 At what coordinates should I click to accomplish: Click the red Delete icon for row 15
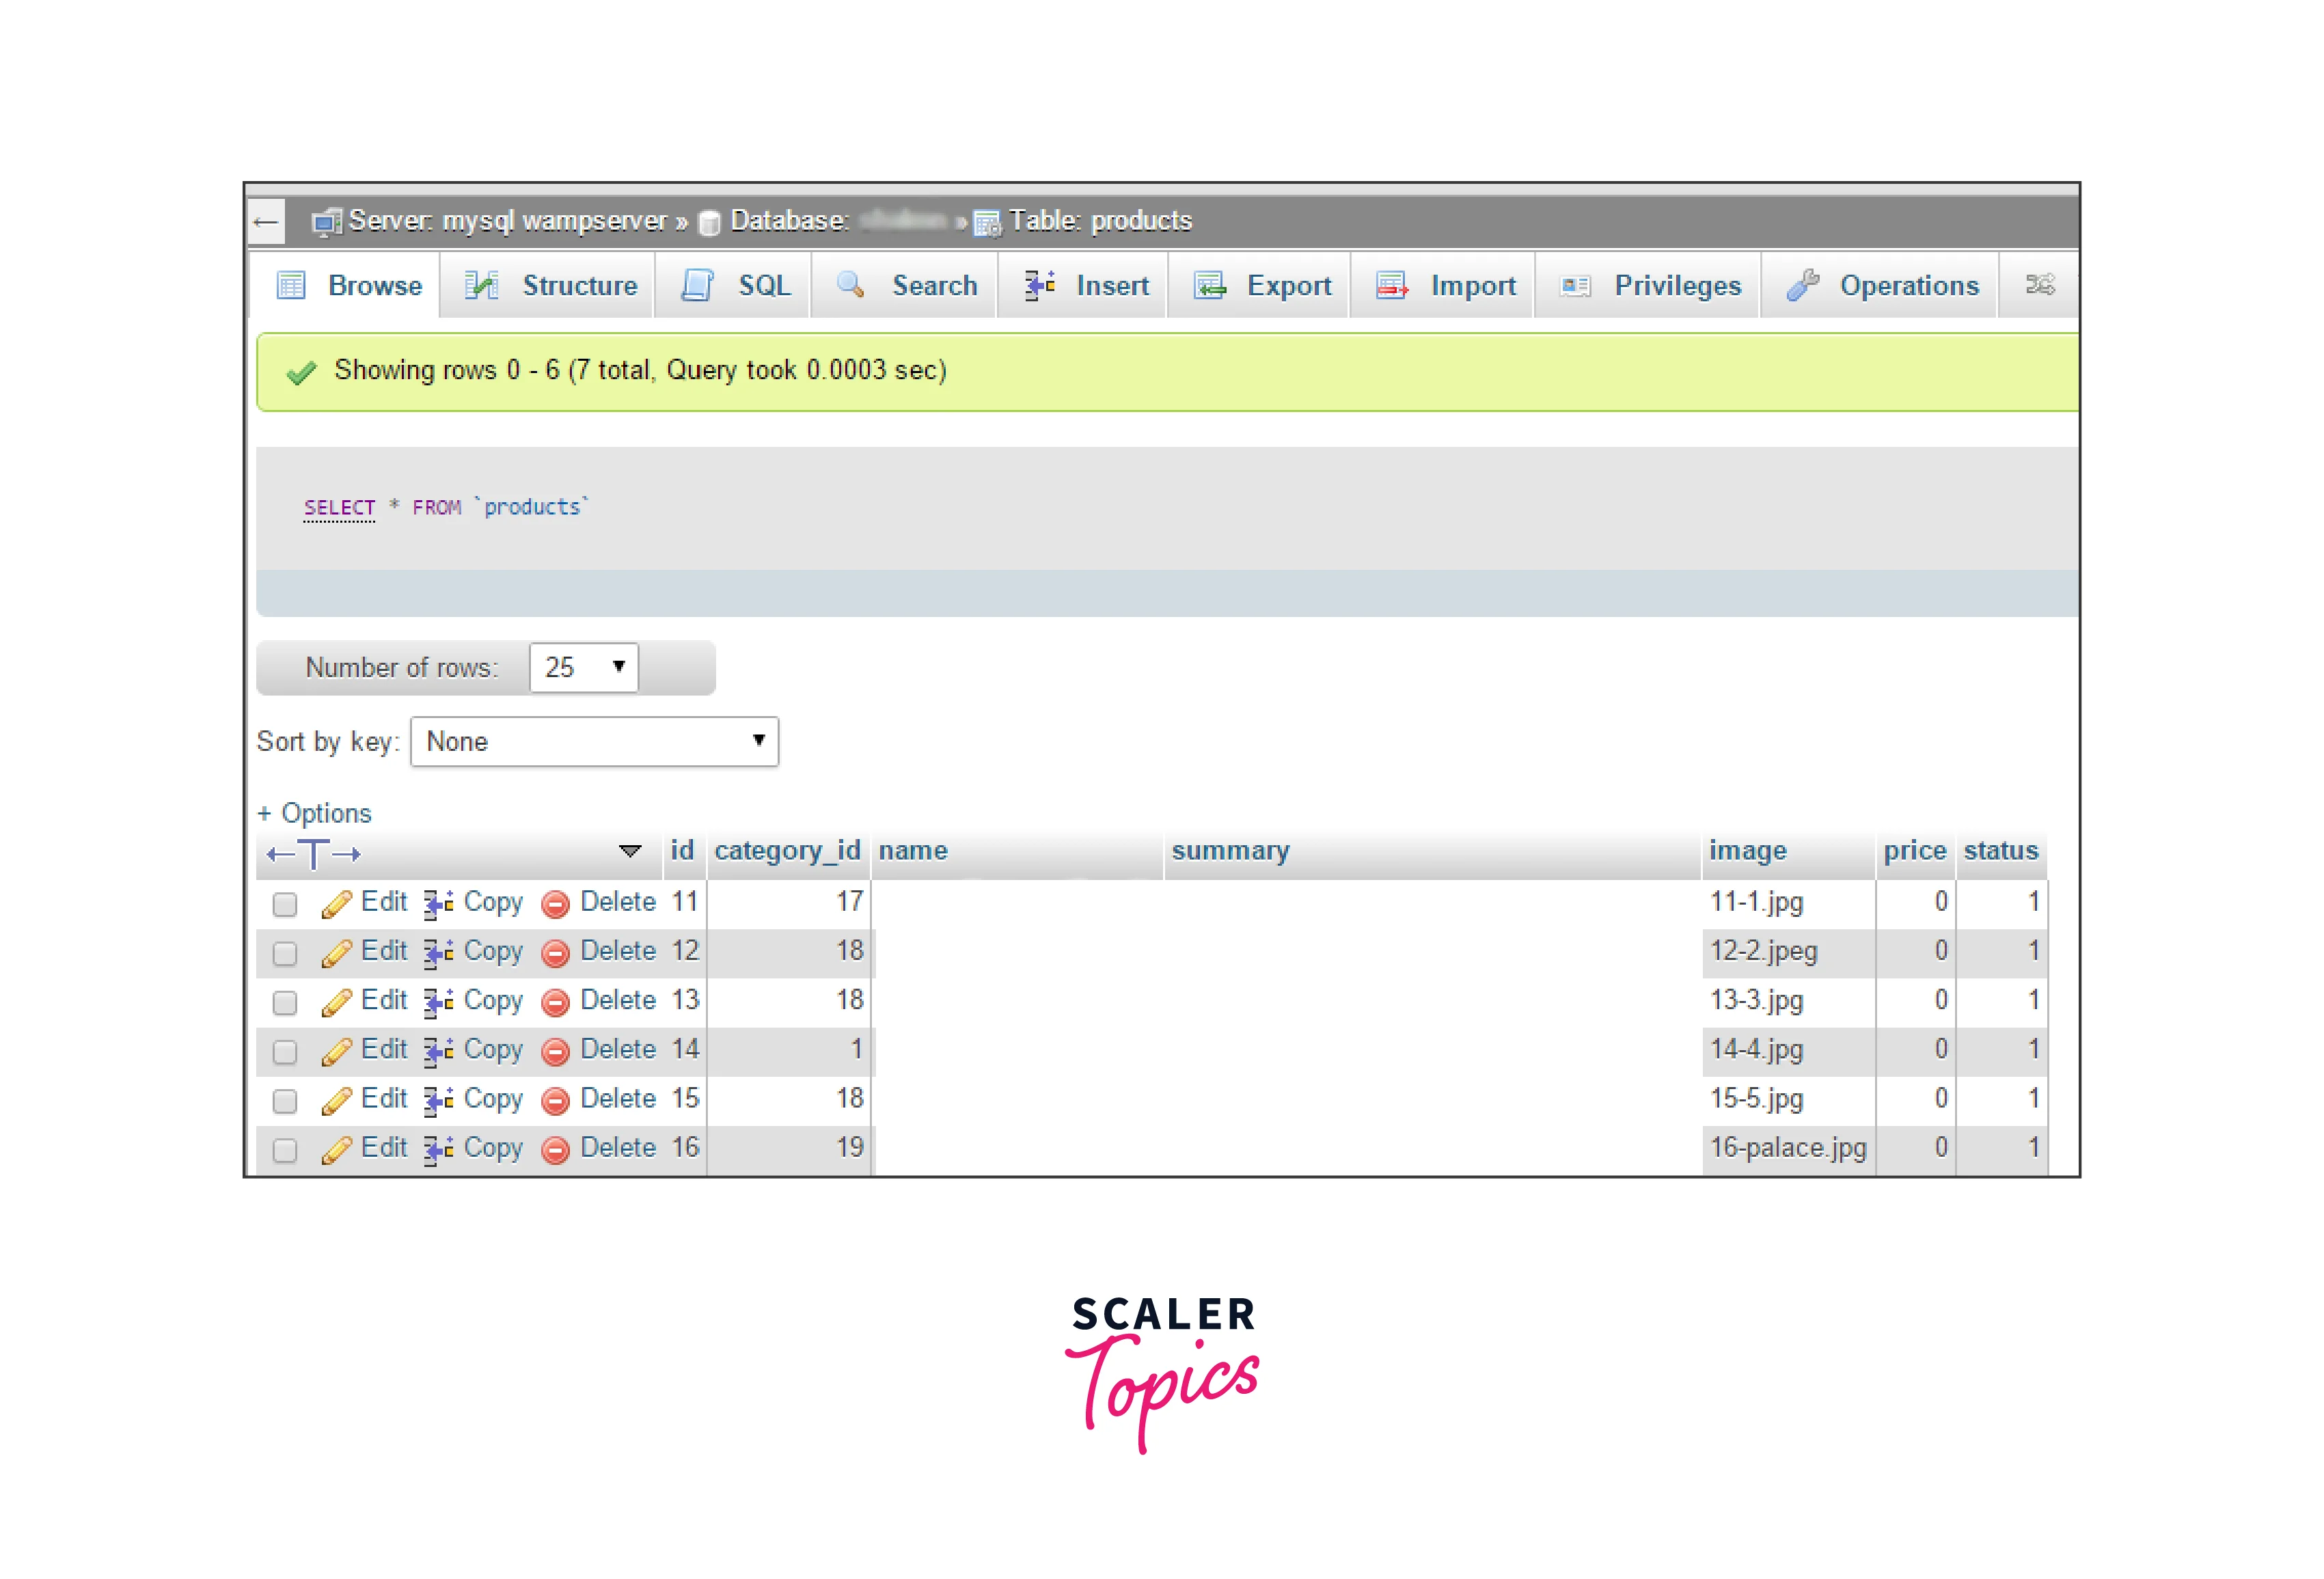tap(555, 1100)
